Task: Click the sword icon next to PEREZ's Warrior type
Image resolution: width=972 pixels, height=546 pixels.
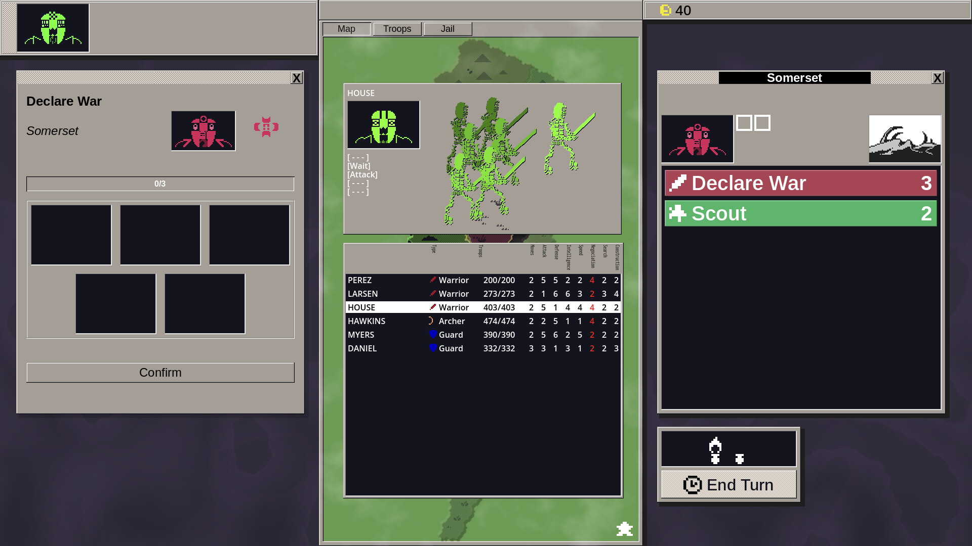Action: [x=433, y=280]
